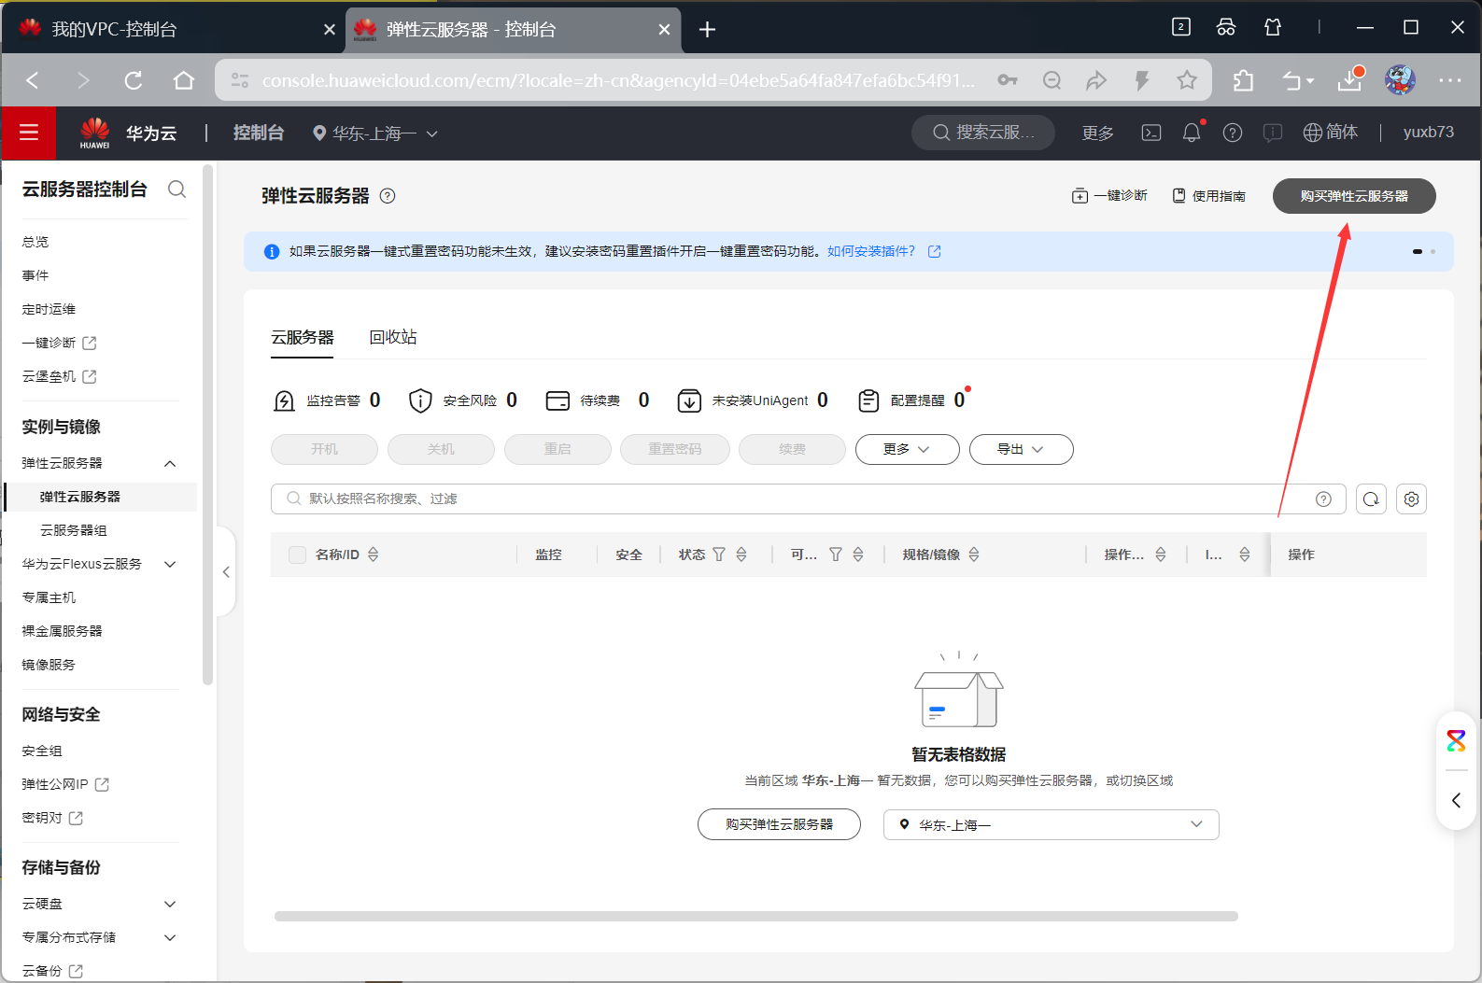Filter by 状态 column funnel icon

719,555
